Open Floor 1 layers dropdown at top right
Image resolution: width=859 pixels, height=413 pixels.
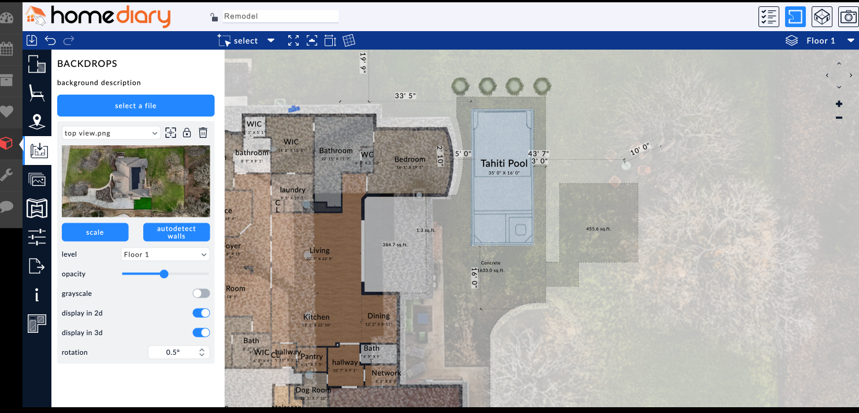click(820, 40)
